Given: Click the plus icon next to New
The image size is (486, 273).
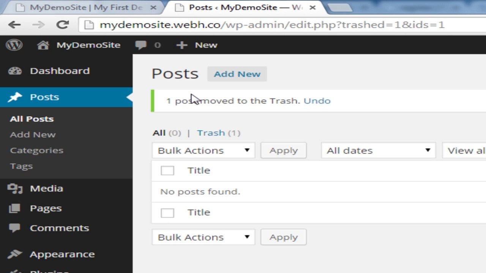Looking at the screenshot, I should pyautogui.click(x=182, y=45).
